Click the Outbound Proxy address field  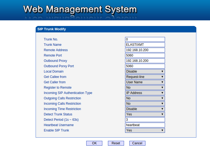tap(145, 61)
